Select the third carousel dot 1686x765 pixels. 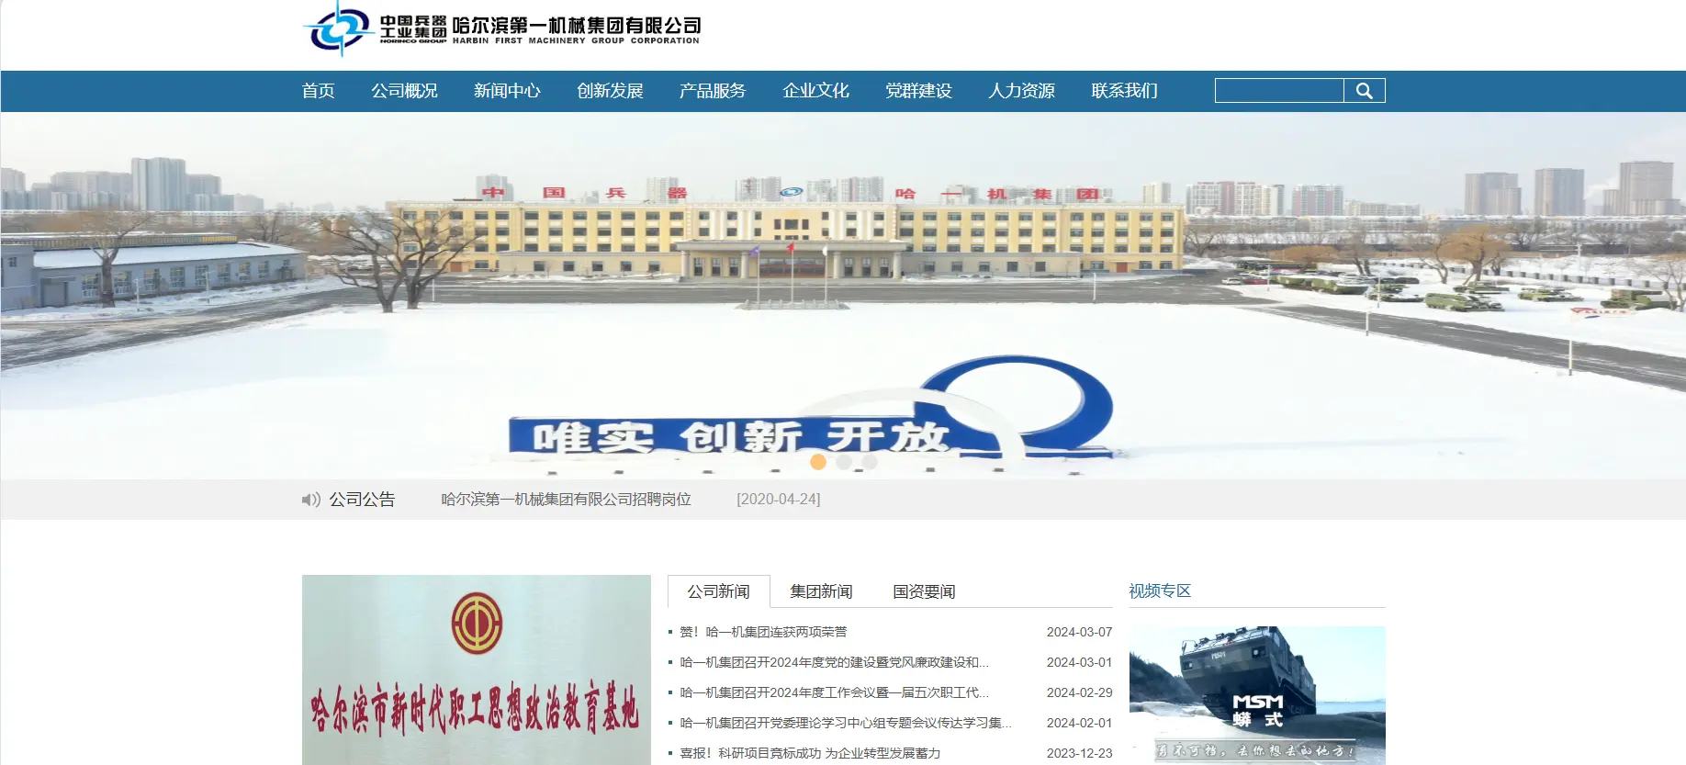870,462
